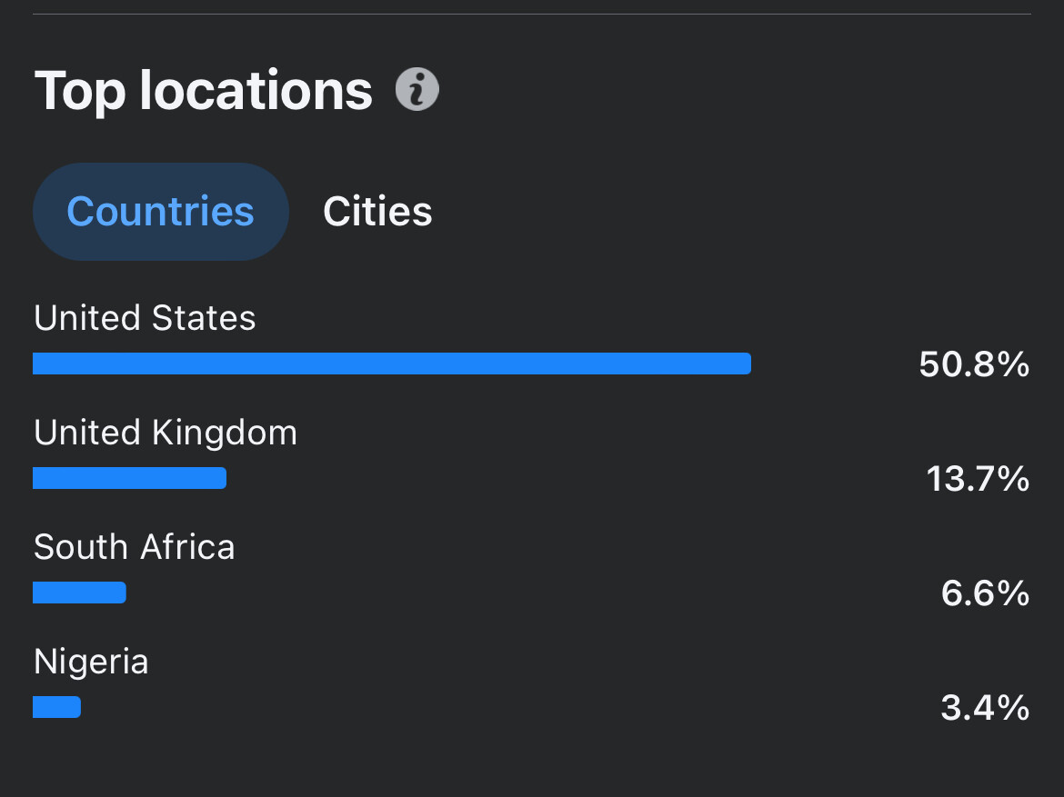Click the United Kingdom blue progress bar
Image resolution: width=1064 pixels, height=797 pixels.
(129, 478)
